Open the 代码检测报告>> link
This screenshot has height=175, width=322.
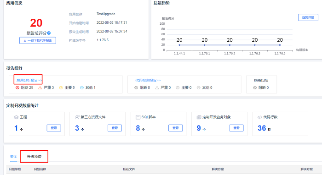(148, 80)
